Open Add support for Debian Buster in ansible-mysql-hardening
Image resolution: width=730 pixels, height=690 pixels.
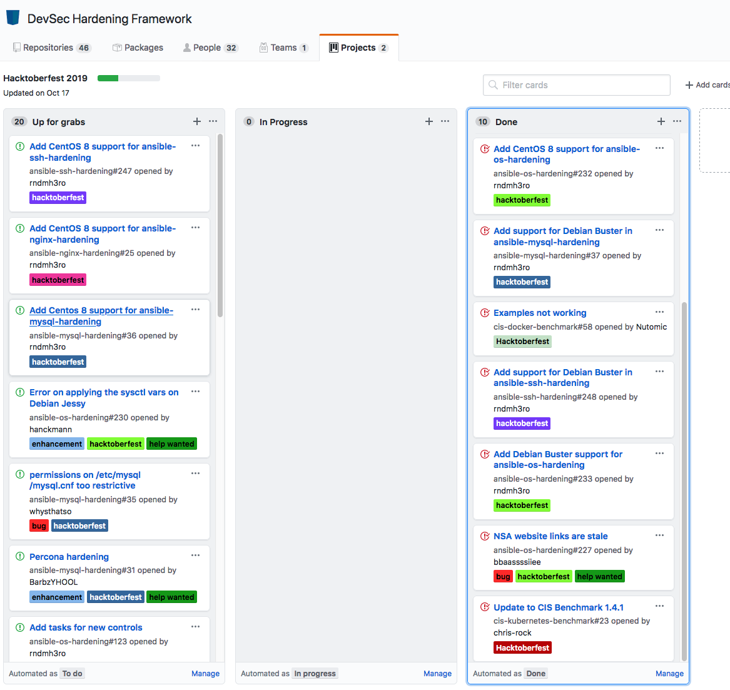point(563,236)
